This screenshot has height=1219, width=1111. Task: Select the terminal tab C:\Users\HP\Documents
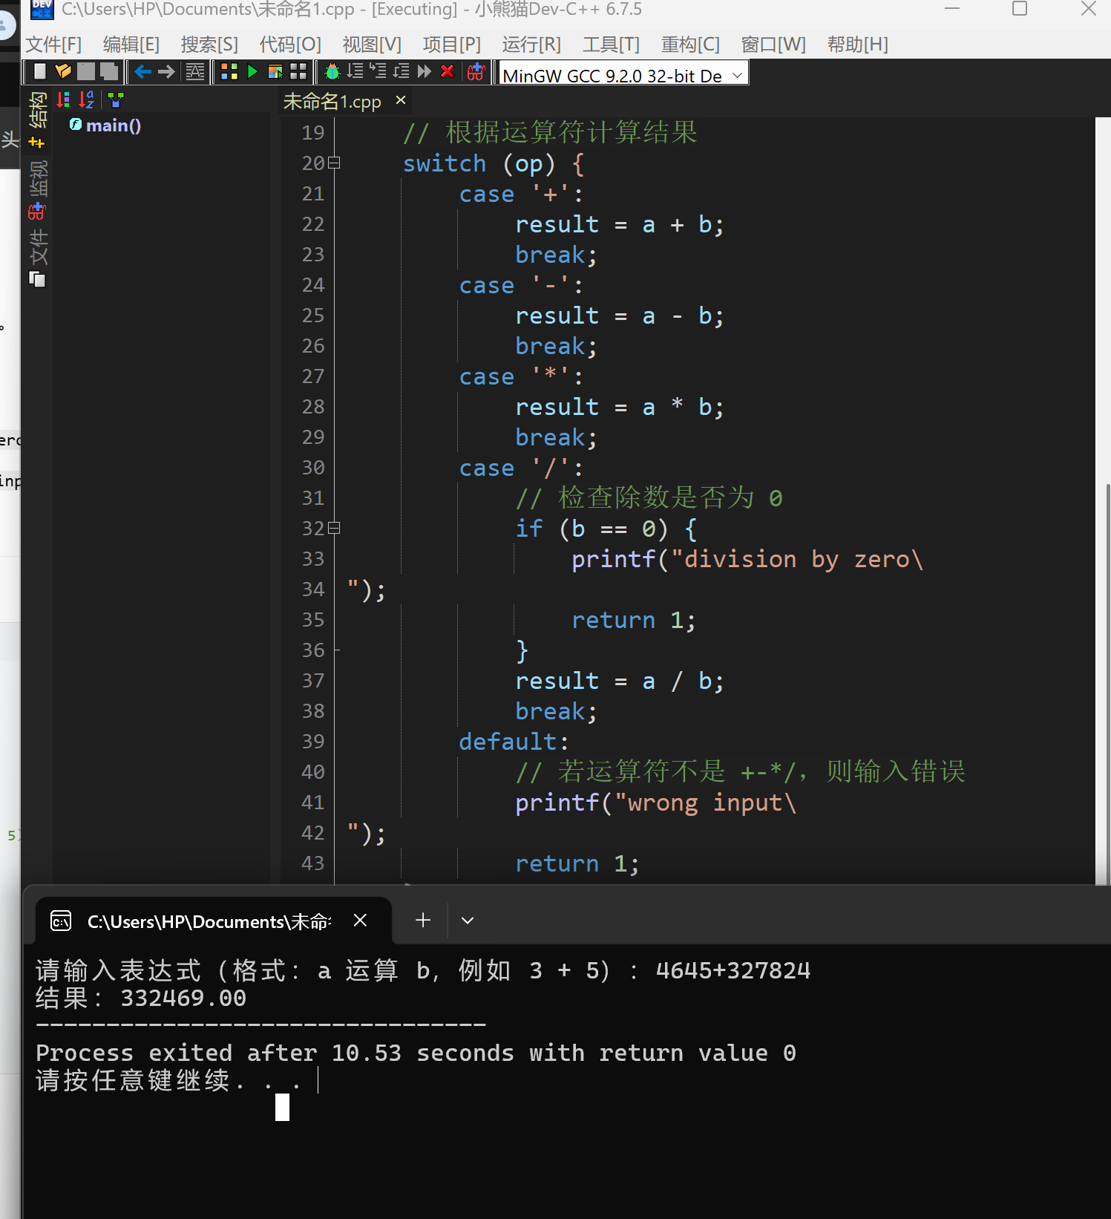(209, 921)
